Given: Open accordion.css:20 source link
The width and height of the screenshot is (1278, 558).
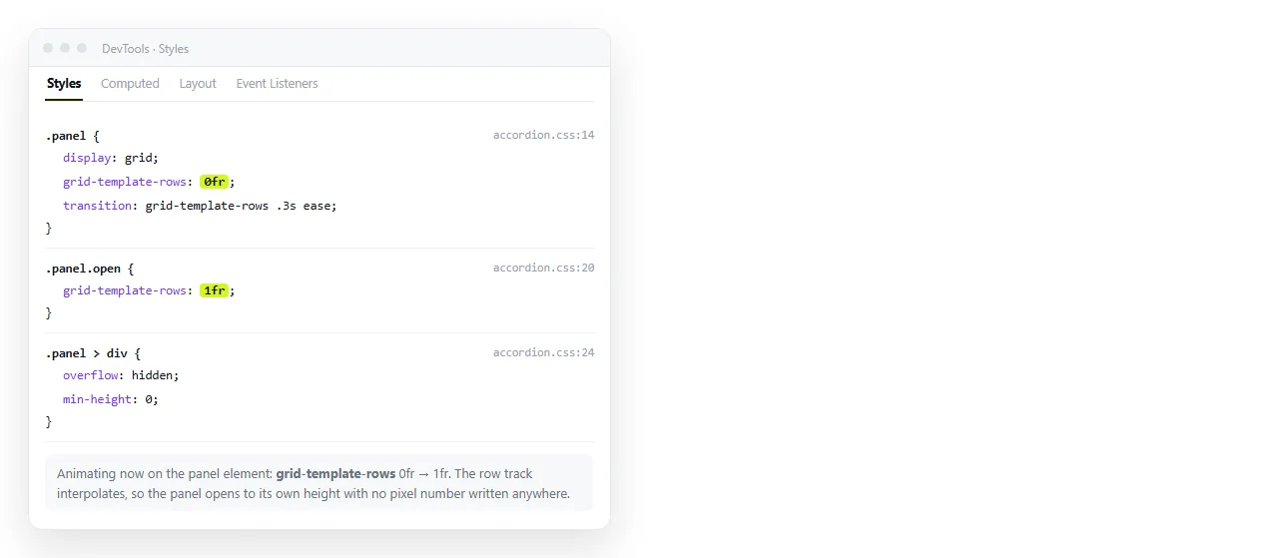Looking at the screenshot, I should click(x=543, y=268).
